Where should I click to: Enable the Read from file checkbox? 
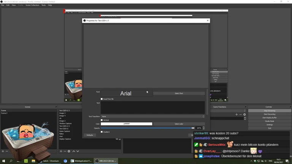click(x=102, y=99)
